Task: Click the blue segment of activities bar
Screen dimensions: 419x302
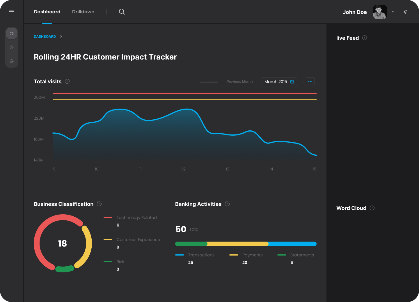Action: pyautogui.click(x=292, y=244)
